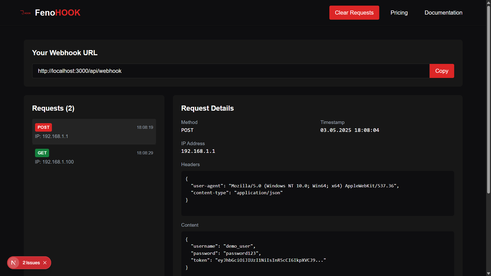Viewport: 491px width, 276px height.
Task: Copy the webhook URL
Action: click(x=442, y=71)
